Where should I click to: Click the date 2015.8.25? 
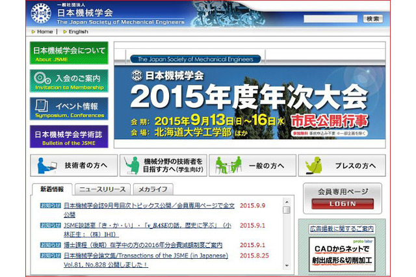[254, 256]
